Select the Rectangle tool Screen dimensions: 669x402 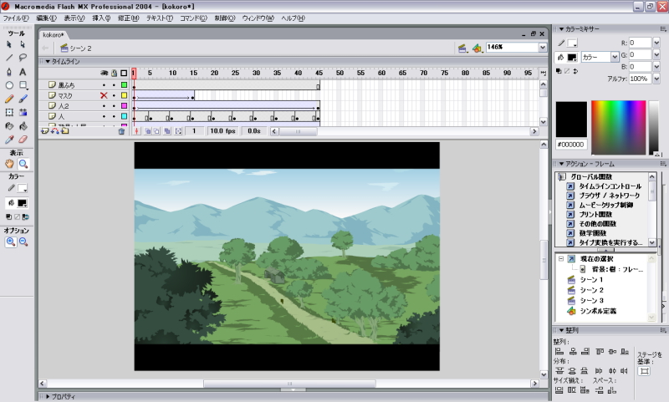point(23,85)
